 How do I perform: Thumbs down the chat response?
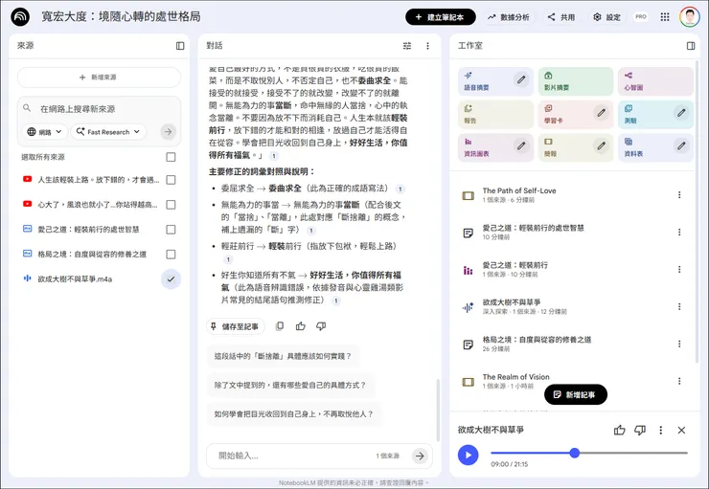point(321,326)
